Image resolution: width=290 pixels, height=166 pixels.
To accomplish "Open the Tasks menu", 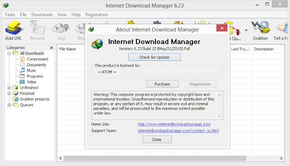I will 10,15.
